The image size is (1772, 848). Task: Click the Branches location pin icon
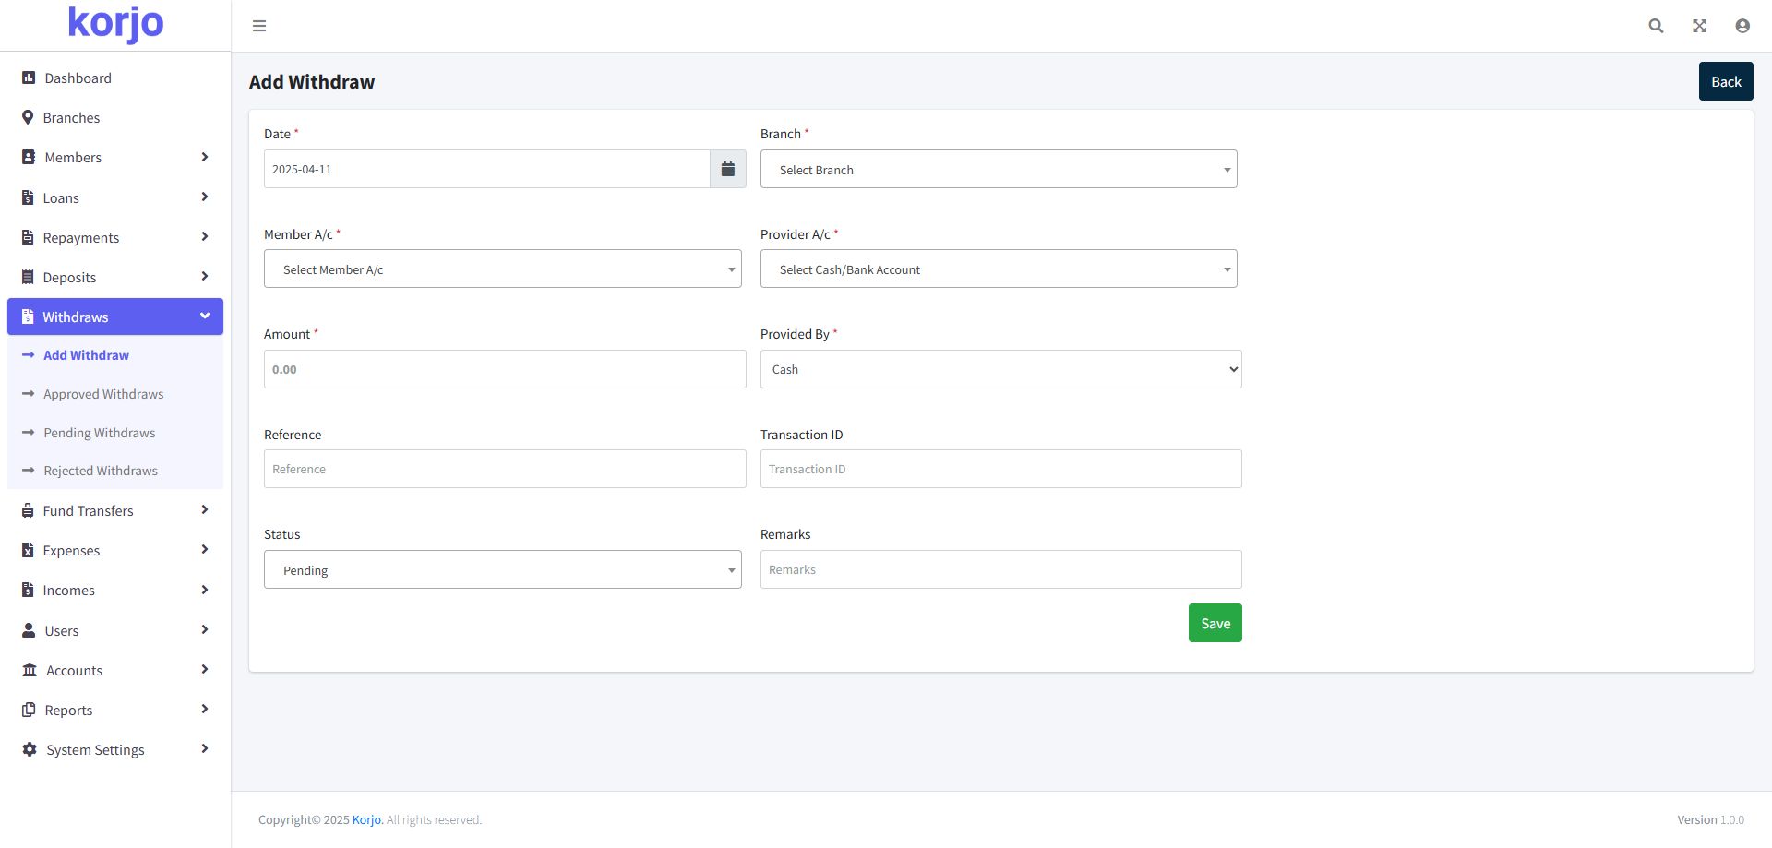pos(28,118)
